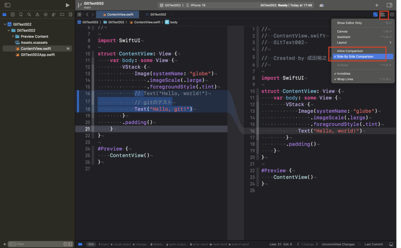Image resolution: width=401 pixels, height=248 pixels.
Task: Click ContentView.swift in jump bar
Action: coord(145,22)
